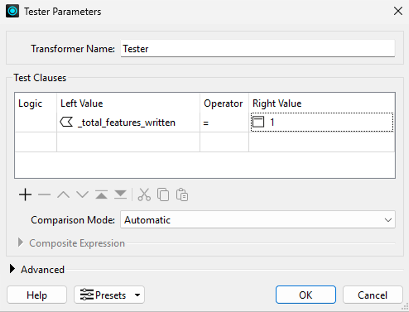Copy selected clause icon
The image size is (409, 312).
163,195
